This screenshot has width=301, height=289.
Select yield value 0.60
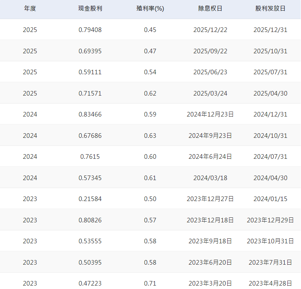click(150, 156)
